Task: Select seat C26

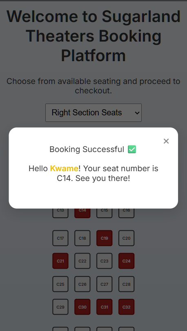Action: pyautogui.click(x=82, y=284)
